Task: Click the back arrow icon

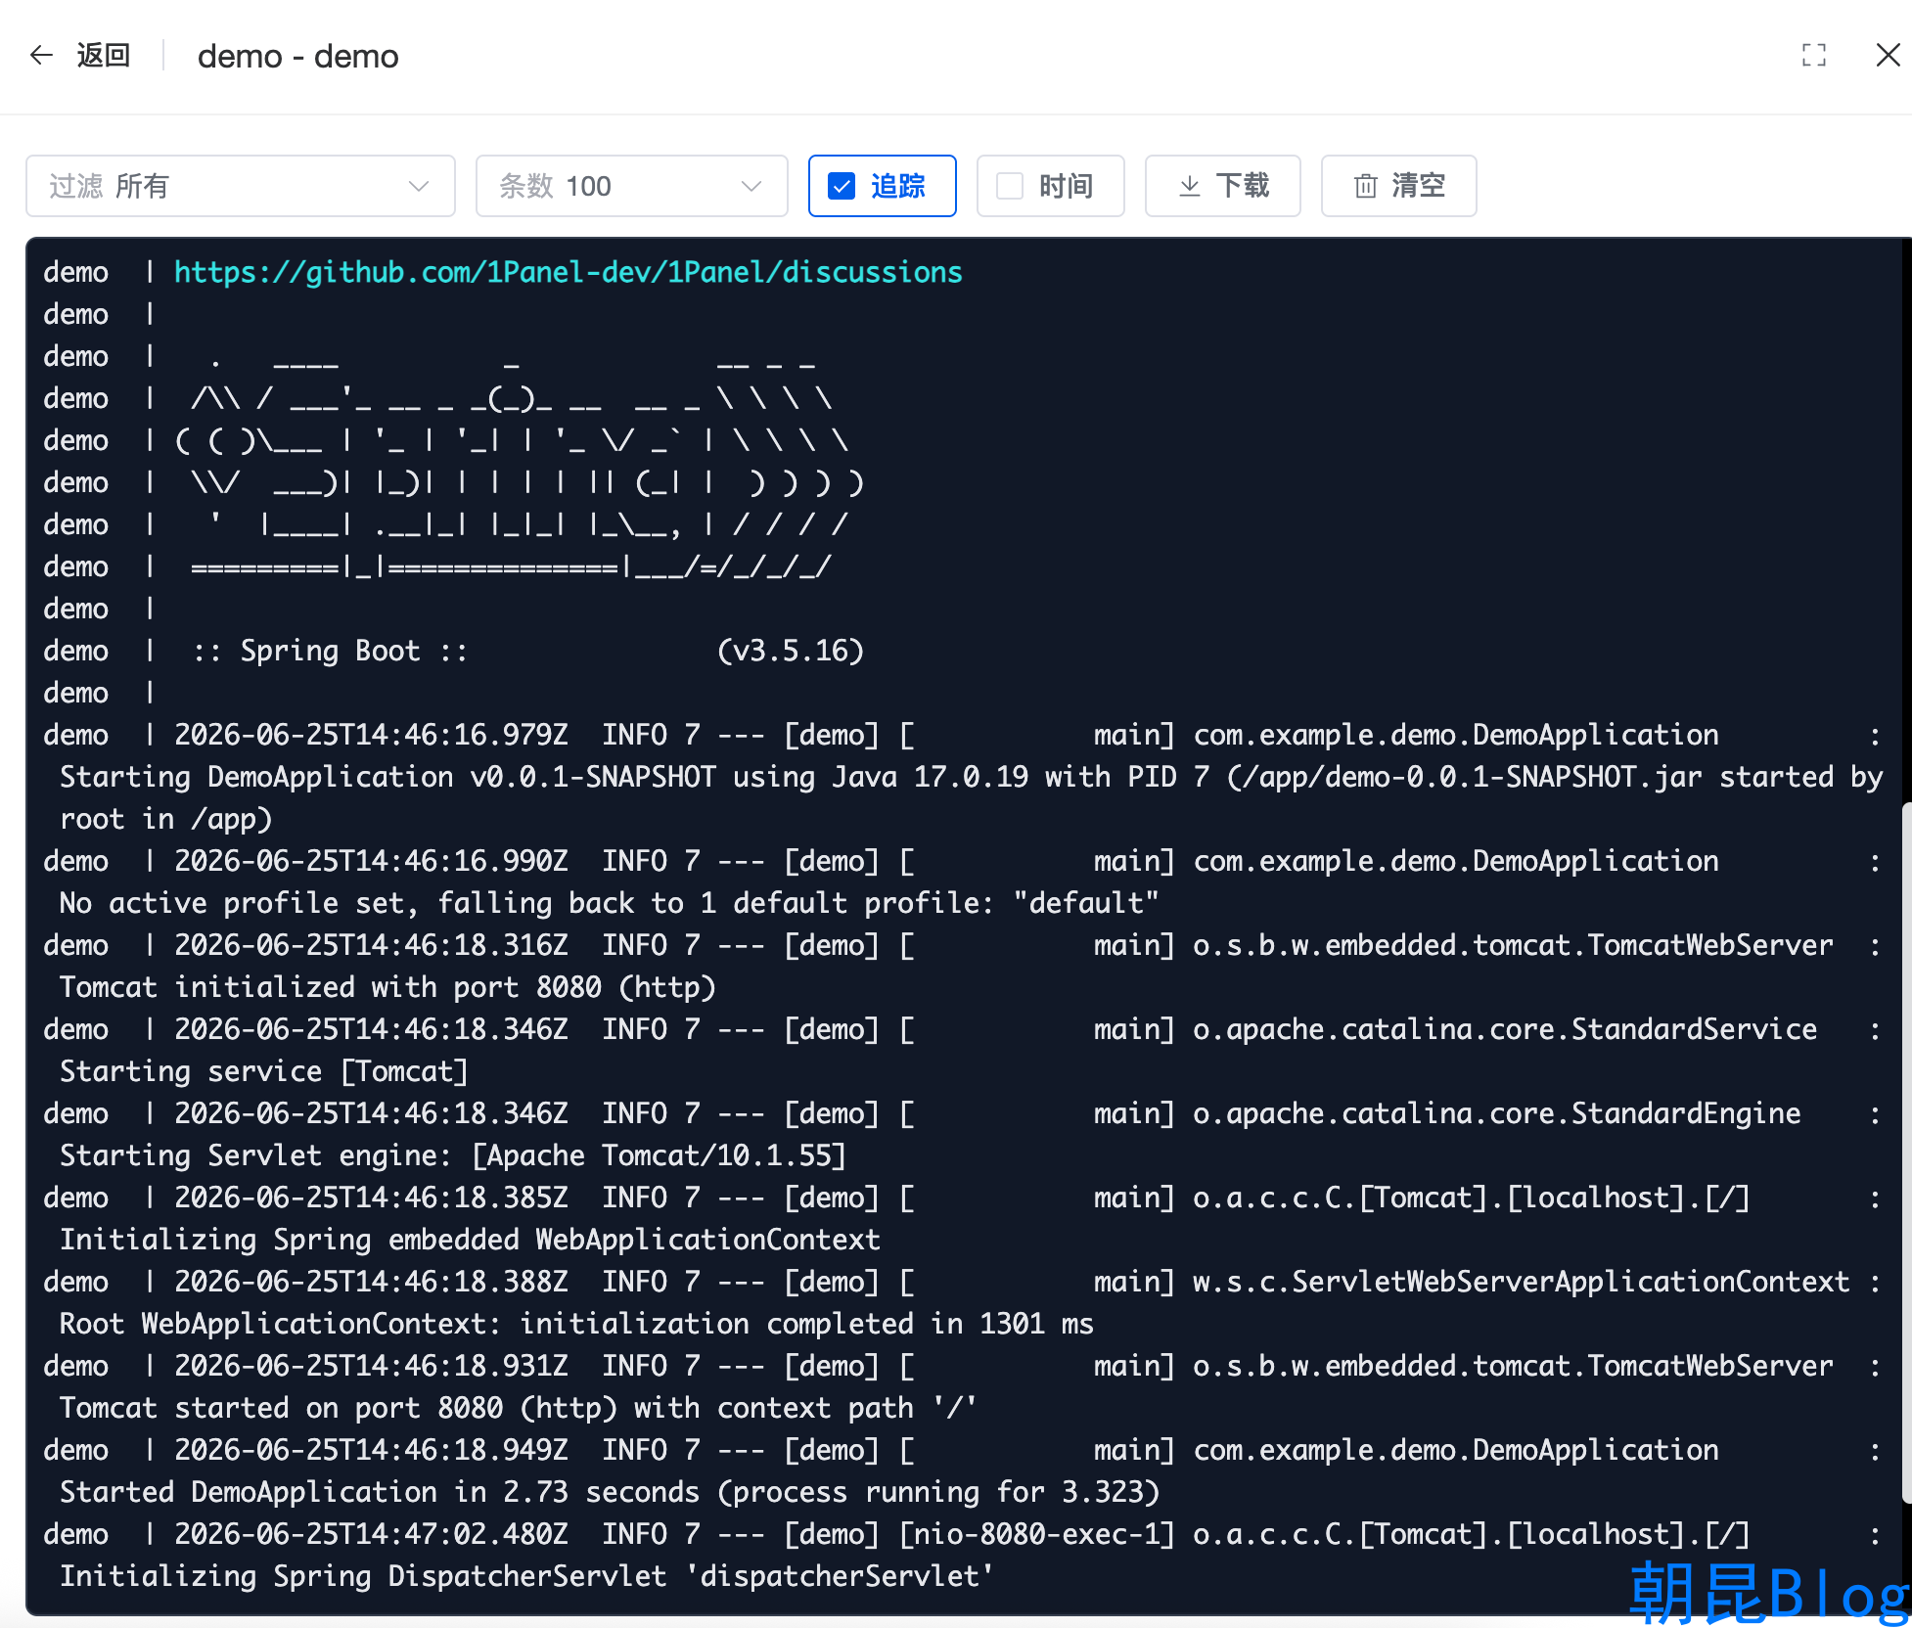Action: click(41, 55)
